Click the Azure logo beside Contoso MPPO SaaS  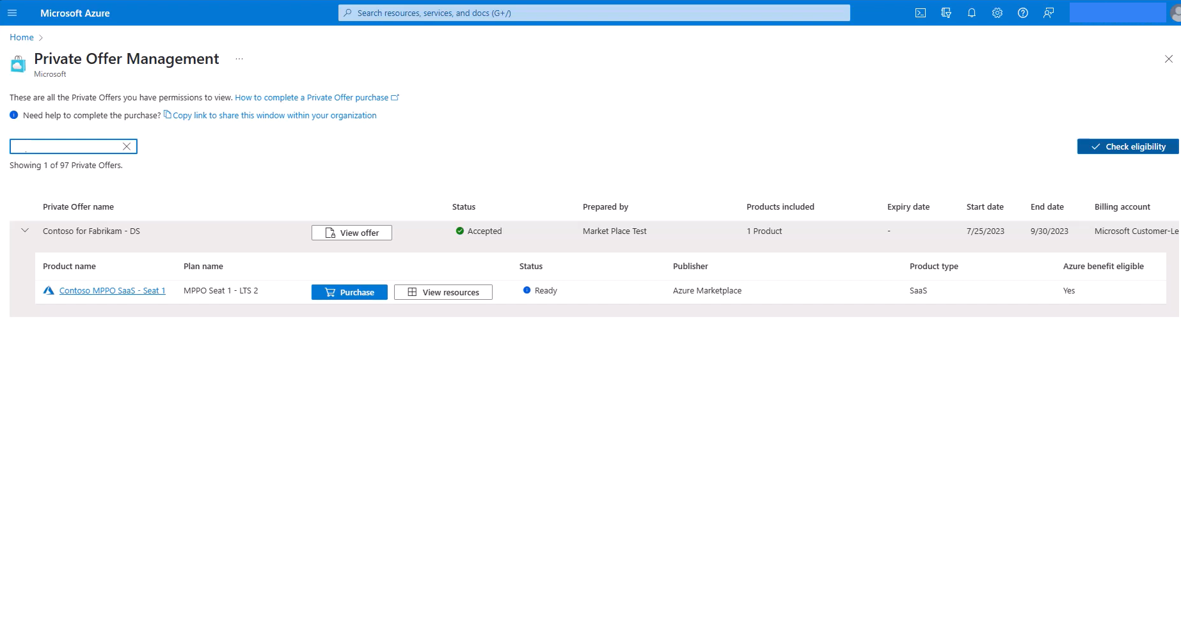coord(49,290)
